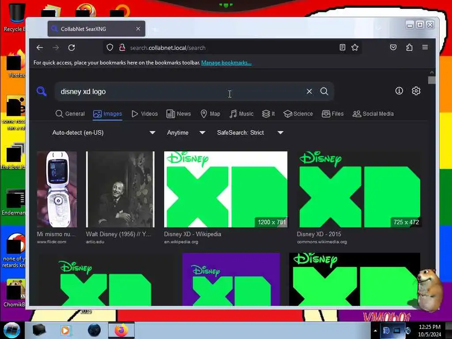This screenshot has width=452, height=339.
Task: Switch to the Map tab
Action: point(211,113)
